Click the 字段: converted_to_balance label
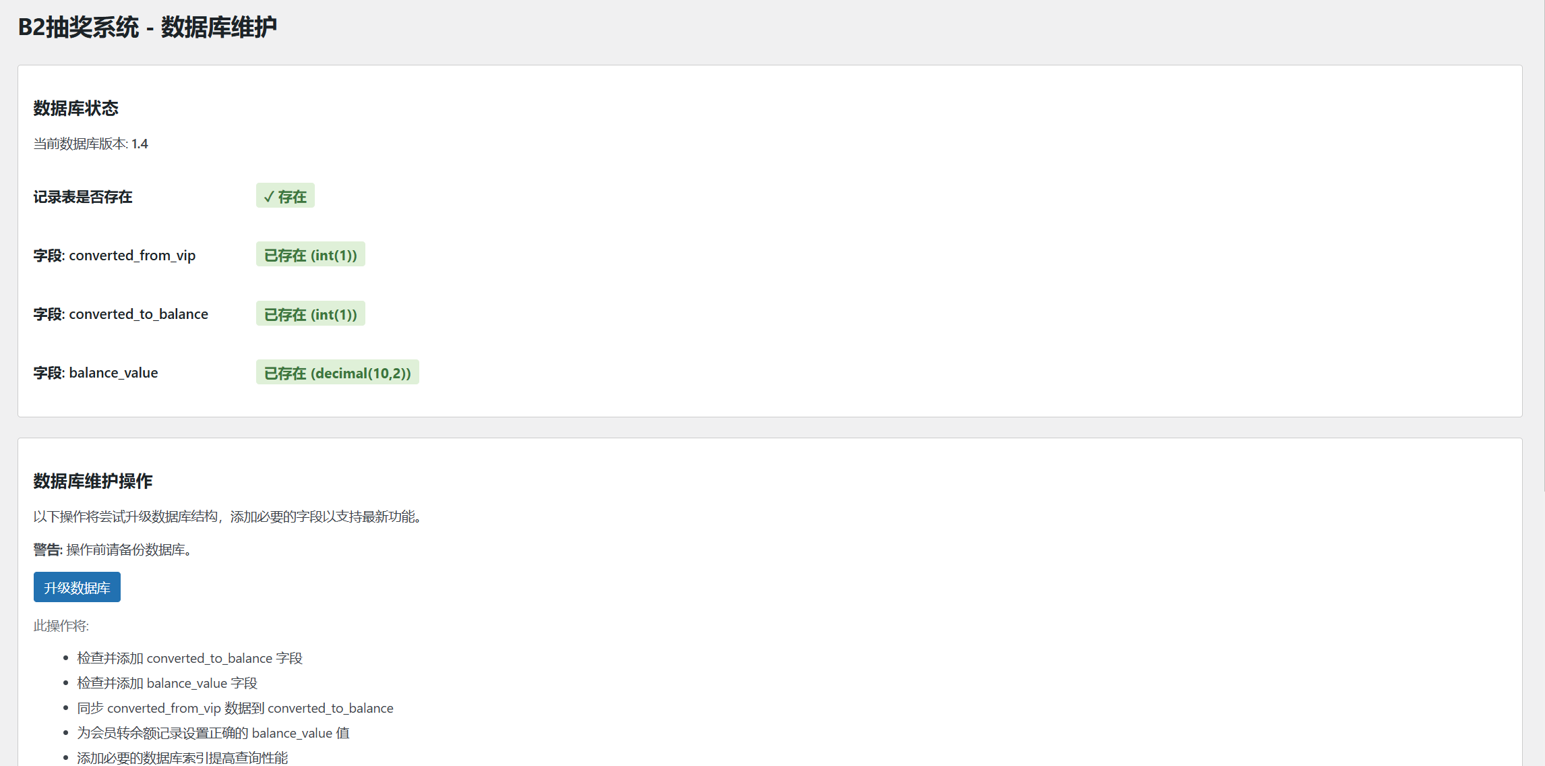The height and width of the screenshot is (766, 1545). tap(121, 314)
